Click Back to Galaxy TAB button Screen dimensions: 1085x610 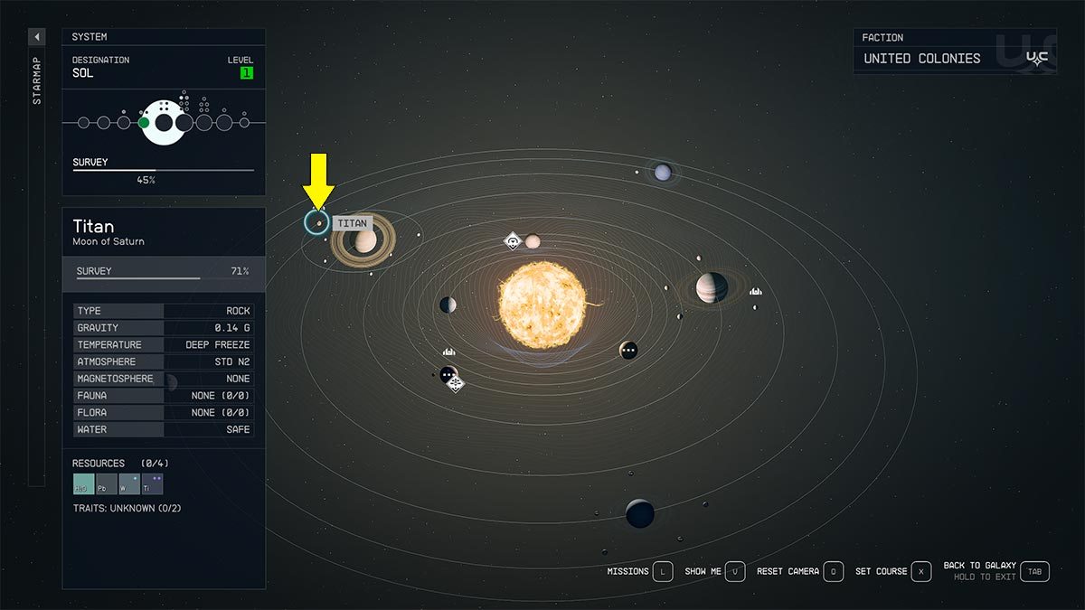tap(1035, 571)
